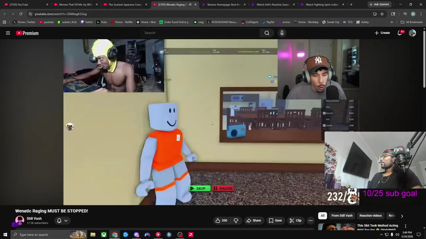Open Home - Netflix bookmark
This screenshot has width=426, height=239.
[x=121, y=22]
